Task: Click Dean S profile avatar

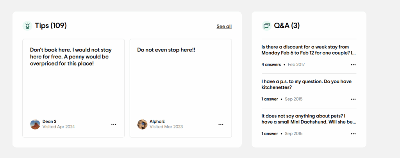Action: [x=35, y=124]
